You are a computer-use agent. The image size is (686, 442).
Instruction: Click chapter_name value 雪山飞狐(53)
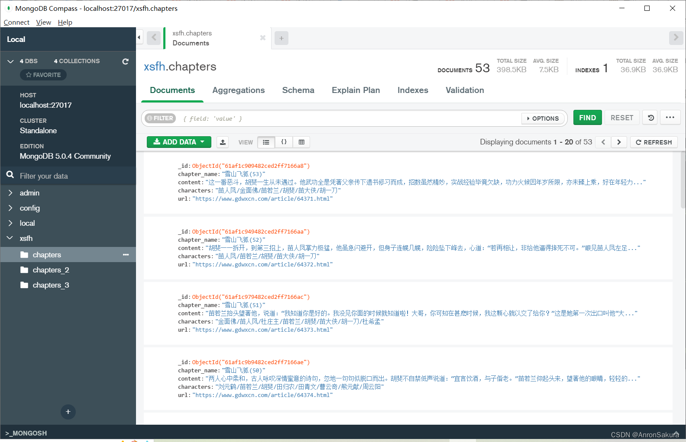point(243,174)
